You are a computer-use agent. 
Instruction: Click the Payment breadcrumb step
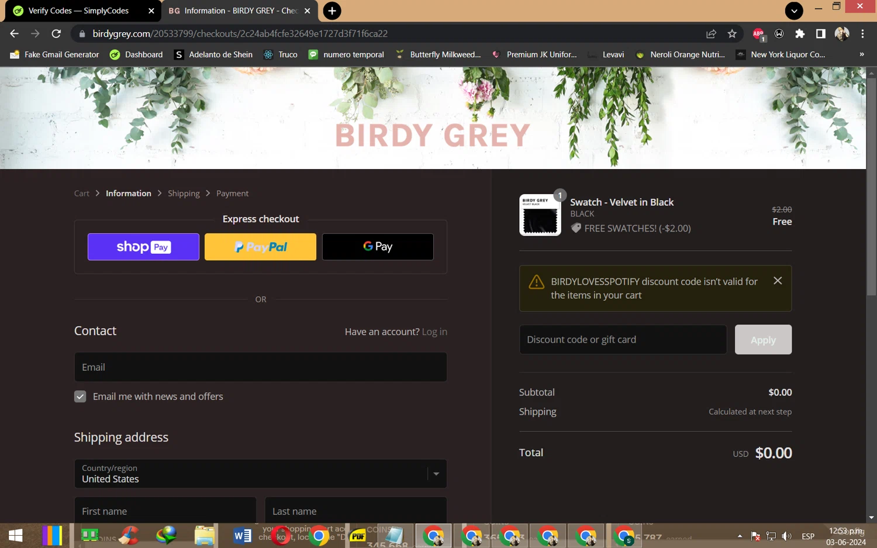pyautogui.click(x=232, y=194)
